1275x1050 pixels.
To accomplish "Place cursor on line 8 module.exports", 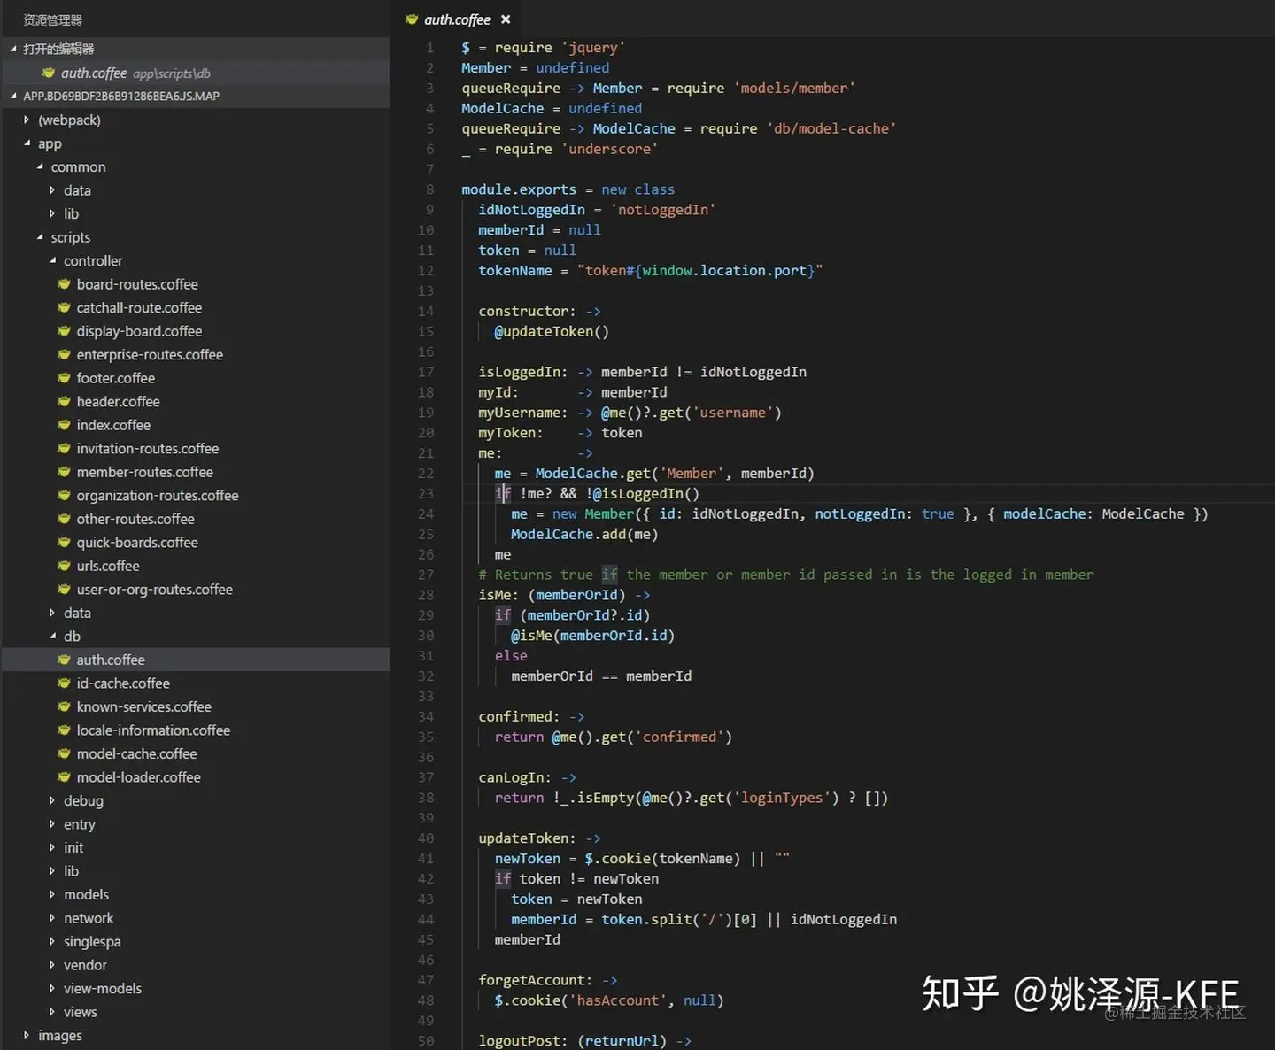I will [x=519, y=189].
